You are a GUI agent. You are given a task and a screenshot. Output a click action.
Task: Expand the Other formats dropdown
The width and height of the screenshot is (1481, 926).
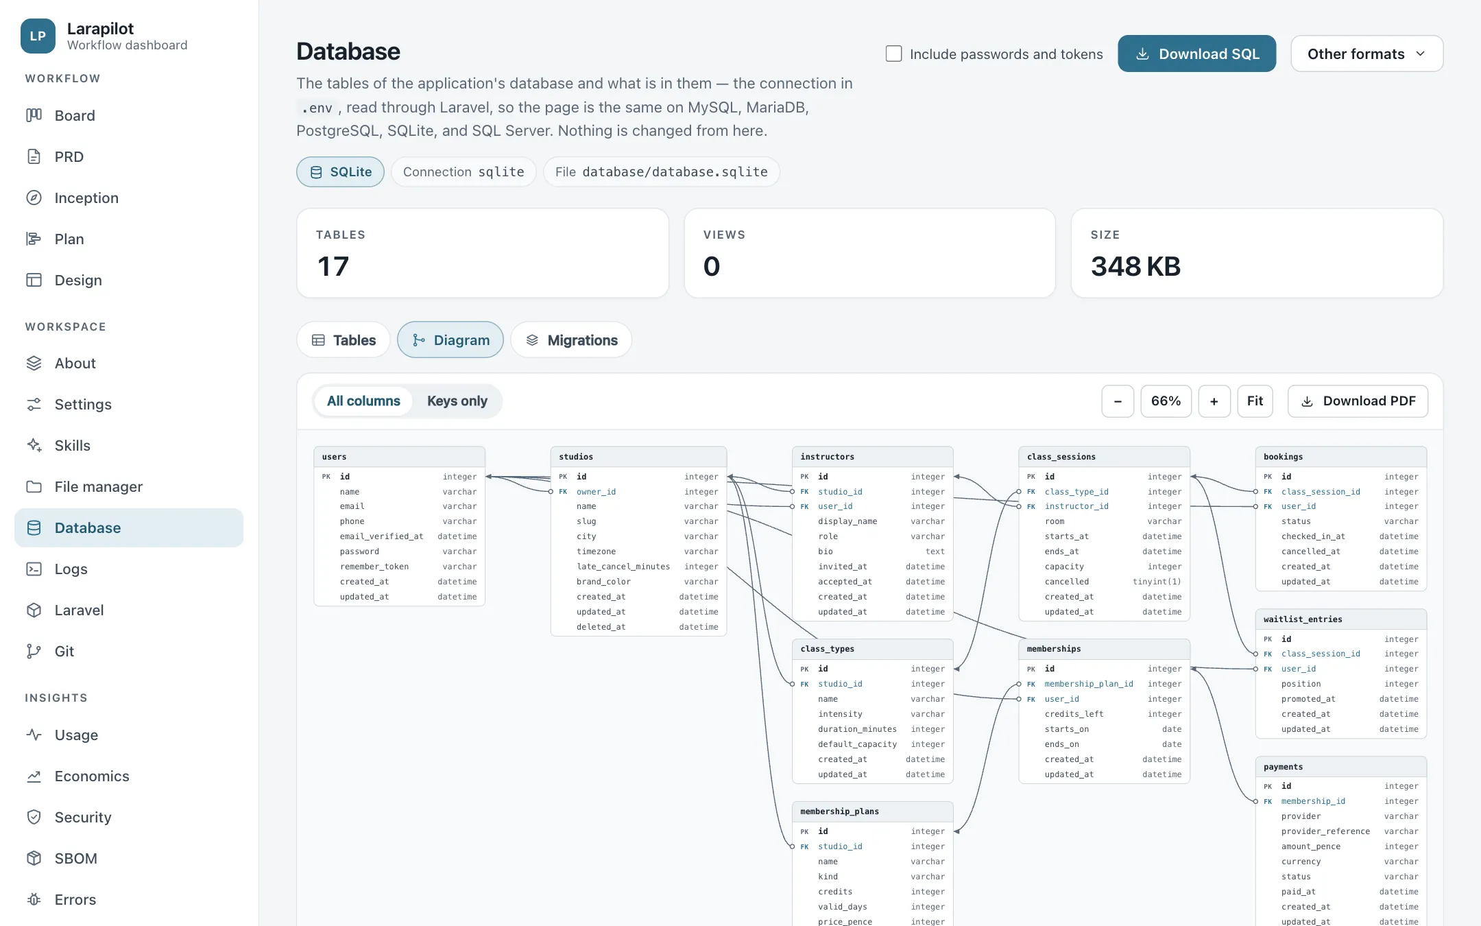tap(1366, 54)
